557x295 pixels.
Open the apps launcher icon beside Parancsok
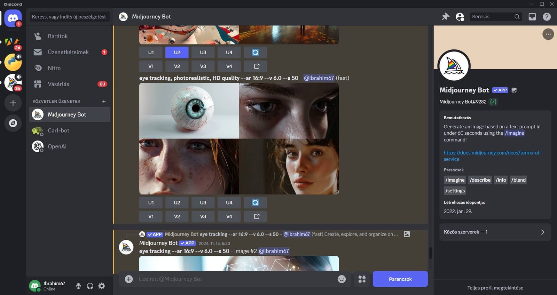click(x=362, y=279)
